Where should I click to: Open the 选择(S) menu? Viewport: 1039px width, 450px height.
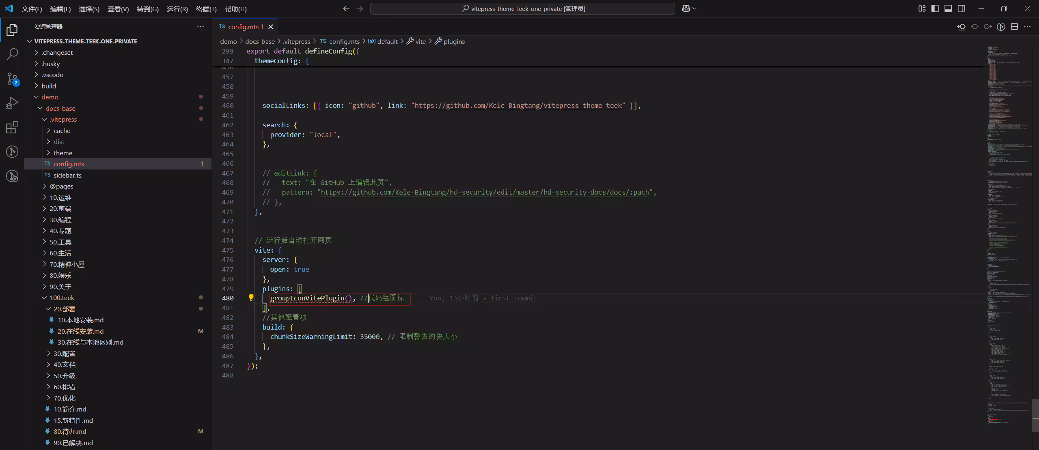point(89,9)
